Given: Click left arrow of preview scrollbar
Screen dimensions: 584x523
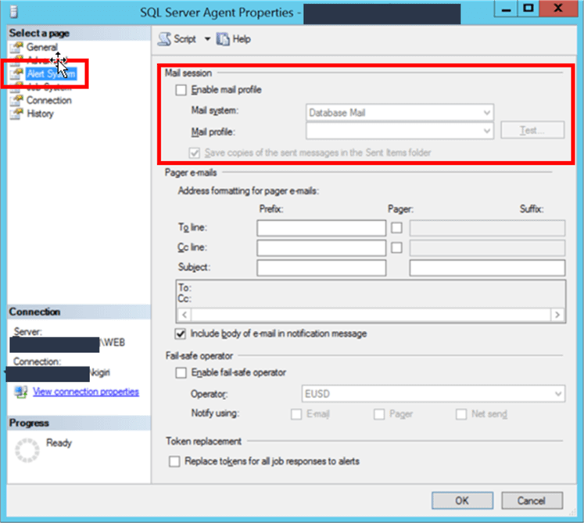Looking at the screenshot, I should [x=185, y=315].
